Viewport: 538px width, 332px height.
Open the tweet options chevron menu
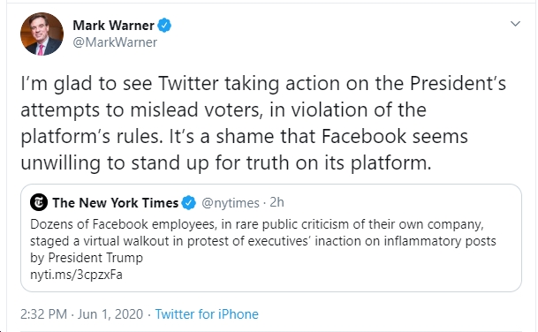click(x=515, y=24)
